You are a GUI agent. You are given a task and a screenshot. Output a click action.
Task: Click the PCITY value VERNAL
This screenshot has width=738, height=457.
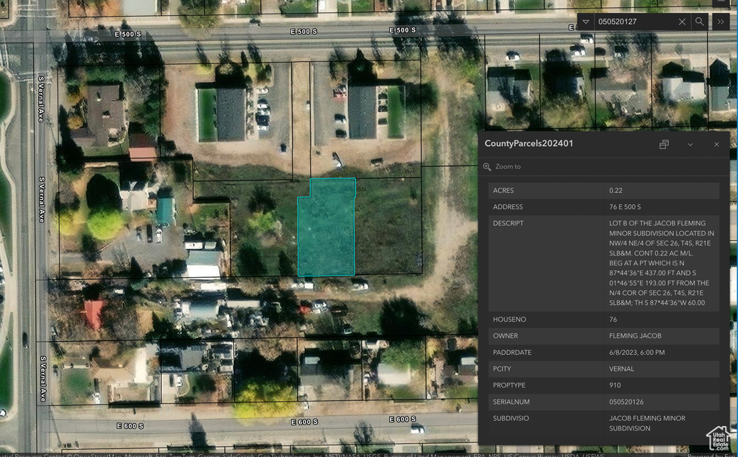621,368
